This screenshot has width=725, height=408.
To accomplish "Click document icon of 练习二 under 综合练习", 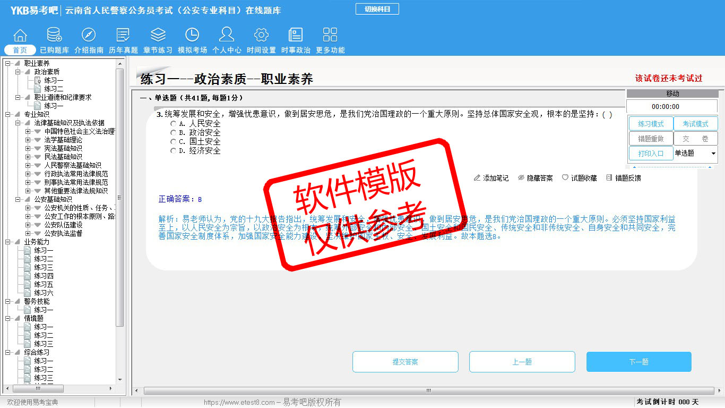I will click(x=28, y=369).
